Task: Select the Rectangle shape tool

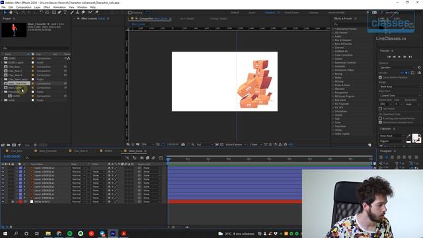Action: pos(54,13)
